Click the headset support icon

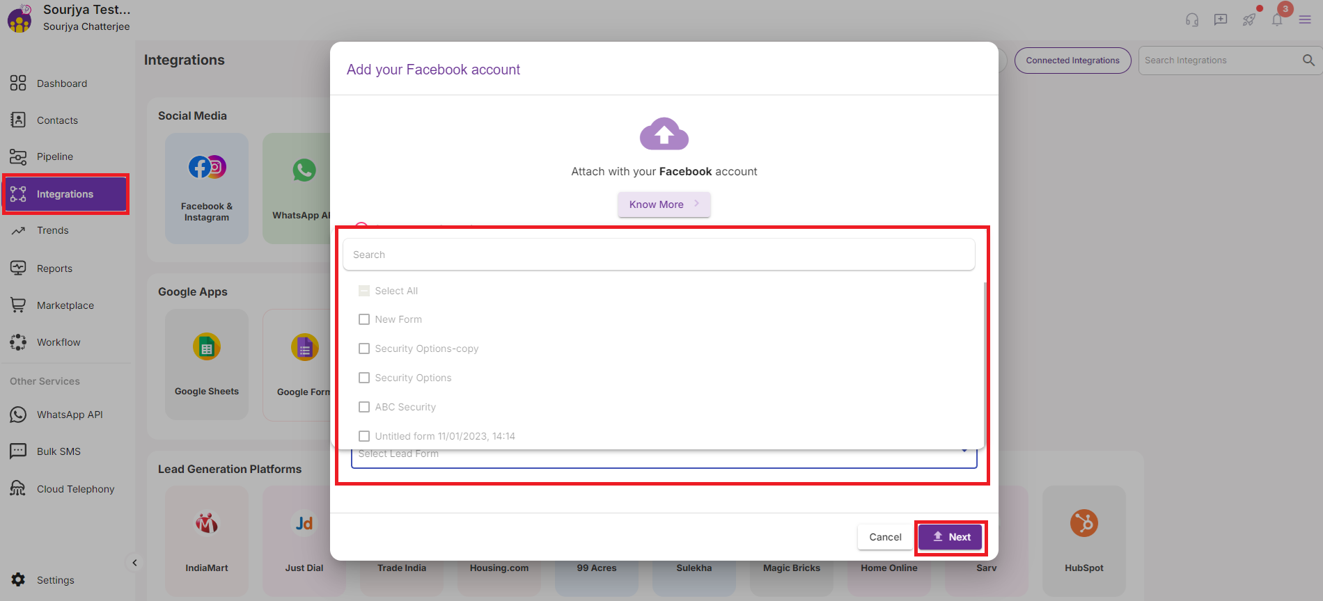point(1191,19)
